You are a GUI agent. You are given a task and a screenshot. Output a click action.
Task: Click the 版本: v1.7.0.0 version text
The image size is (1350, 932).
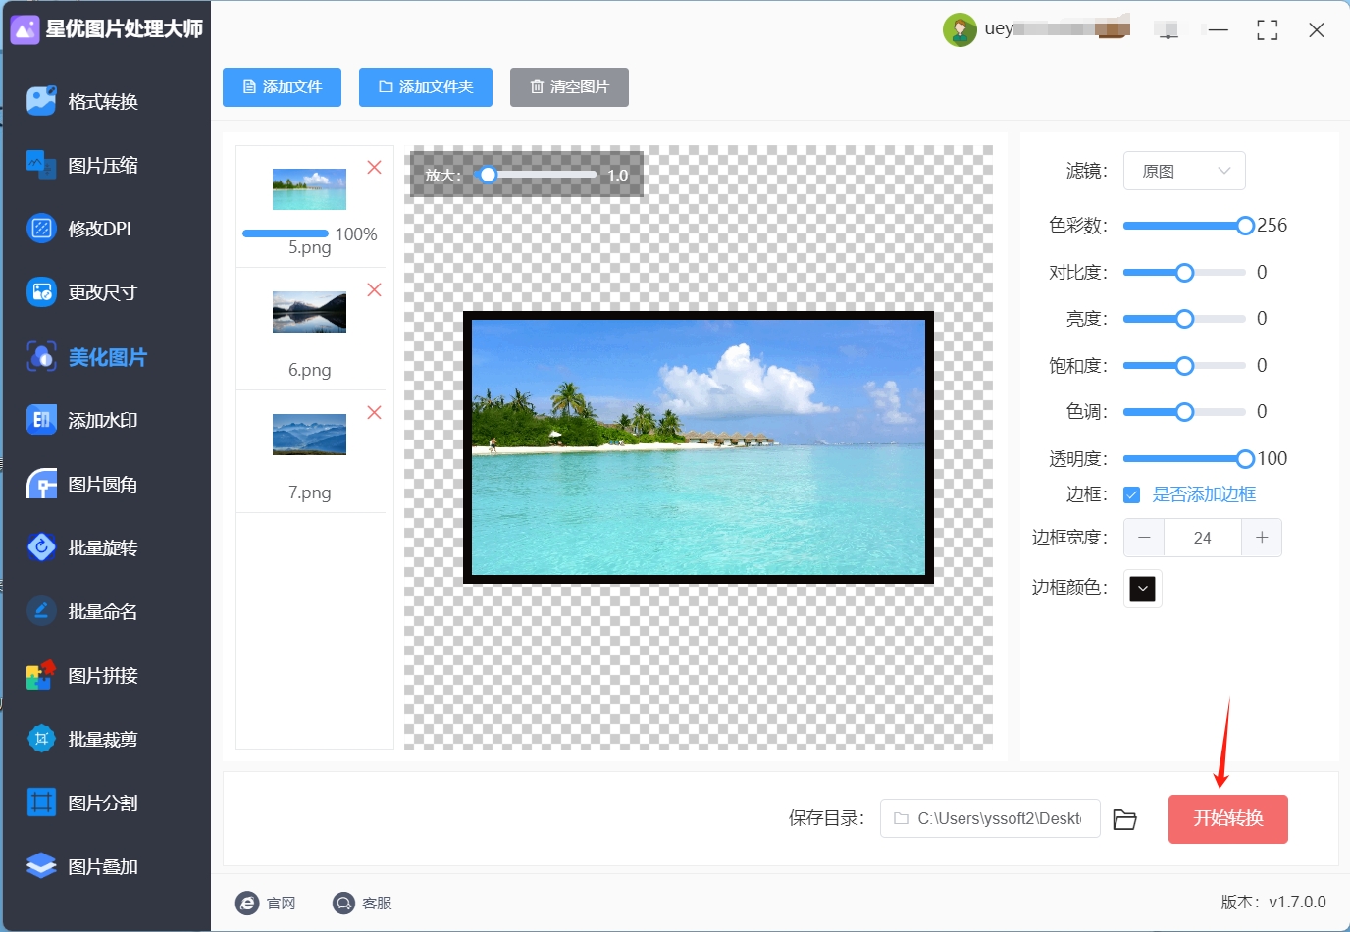pos(1273,903)
